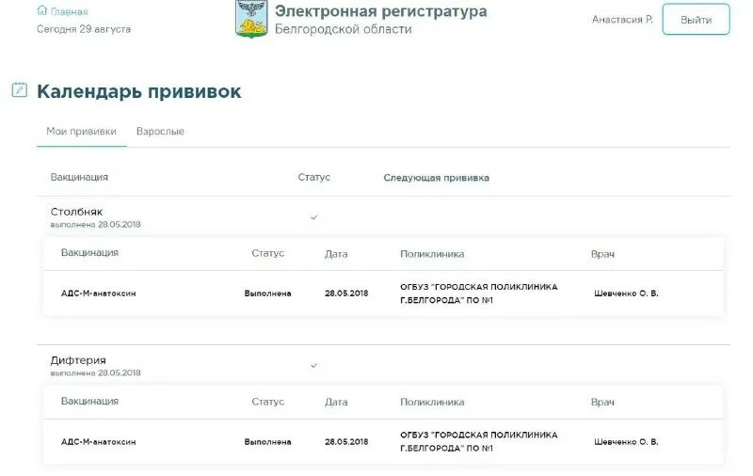This screenshot has width=753, height=476.
Task: Click the Белгородской области subtitle
Action: tap(344, 29)
